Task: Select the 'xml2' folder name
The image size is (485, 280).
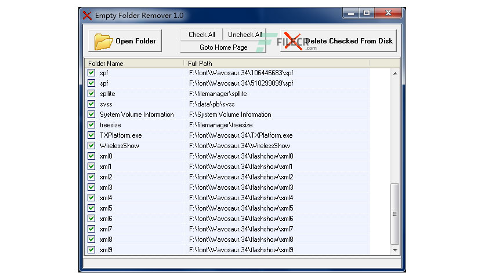Action: (x=106, y=177)
